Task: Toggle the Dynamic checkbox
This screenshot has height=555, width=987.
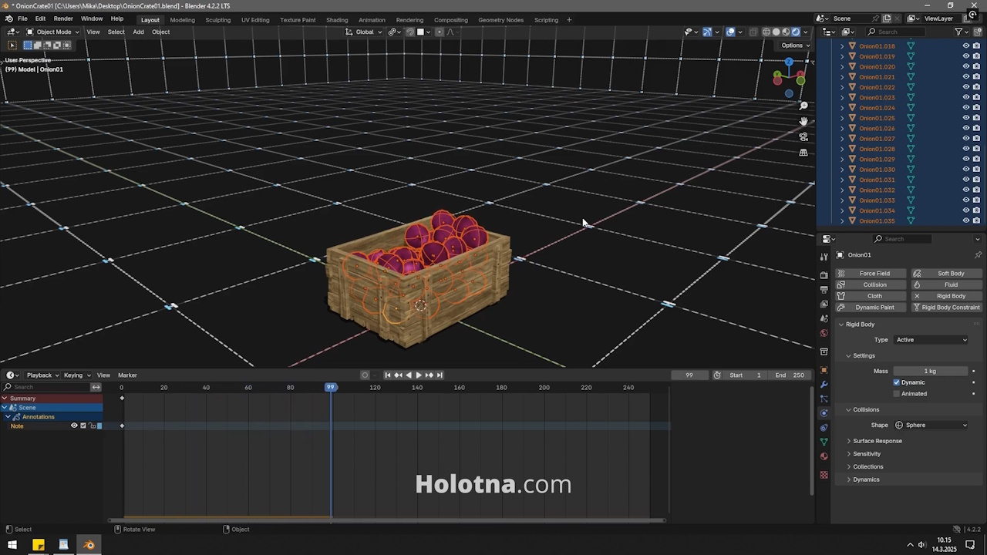Action: point(897,382)
